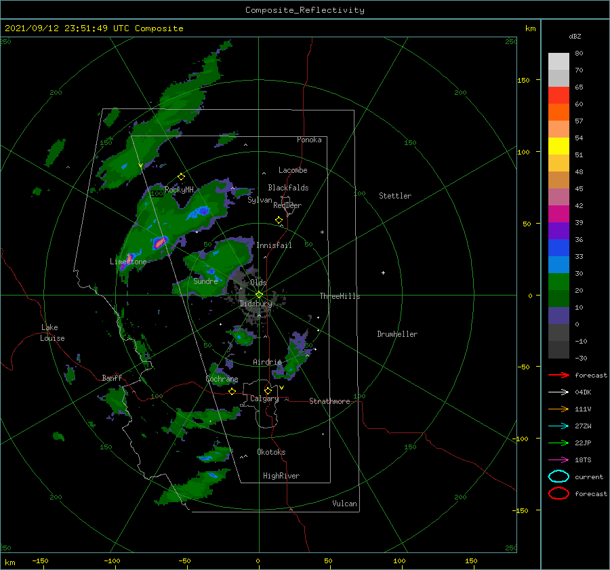Click the Composite_Reflectivity title

pyautogui.click(x=305, y=10)
